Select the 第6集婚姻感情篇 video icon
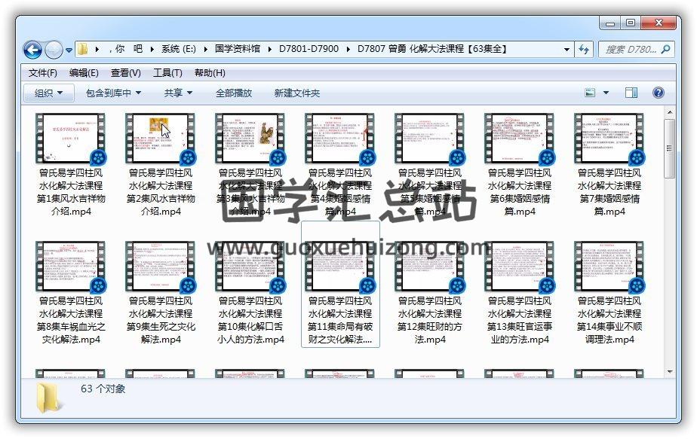697x439 pixels. tap(520, 139)
